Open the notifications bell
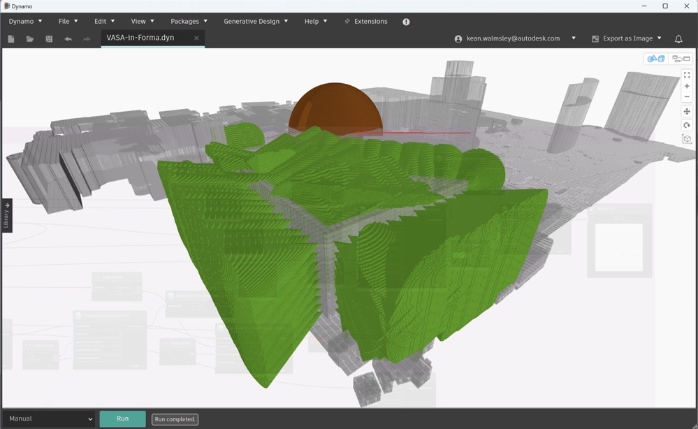This screenshot has height=429, width=698. (678, 39)
